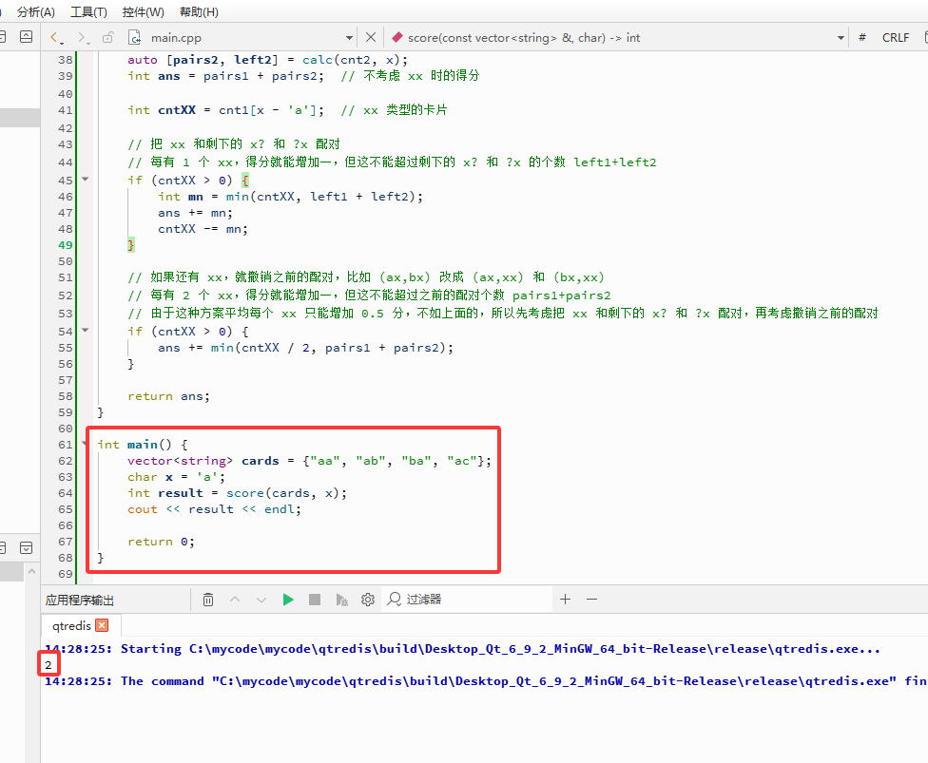Close the qtredis output tab
The image size is (928, 763).
click(x=102, y=625)
